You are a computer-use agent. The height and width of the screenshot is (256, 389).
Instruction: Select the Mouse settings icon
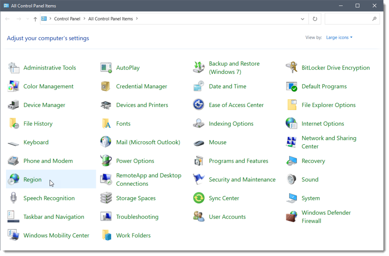pyautogui.click(x=218, y=142)
